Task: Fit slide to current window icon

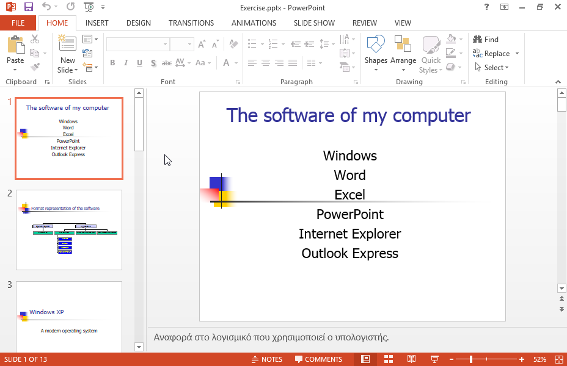Action: pyautogui.click(x=558, y=359)
